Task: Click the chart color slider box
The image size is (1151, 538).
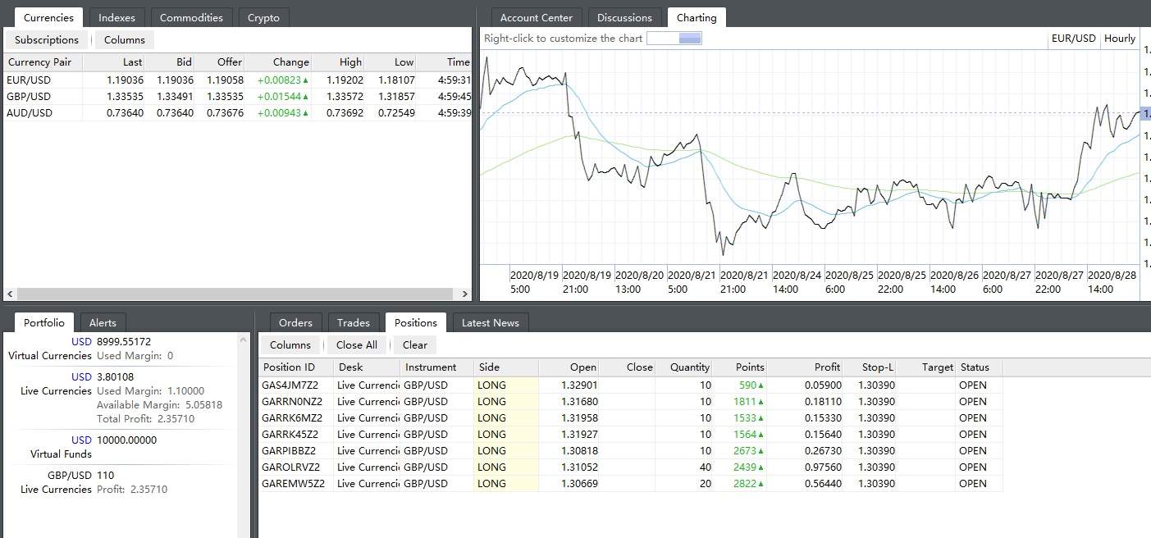Action: tap(674, 39)
